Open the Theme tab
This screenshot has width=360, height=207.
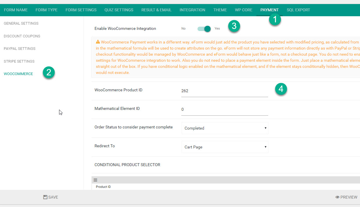[x=220, y=10]
